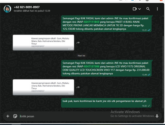The width and height of the screenshot is (165, 125).
Task: Click the 15.31 message read receipt ticks
Action: 149,30
